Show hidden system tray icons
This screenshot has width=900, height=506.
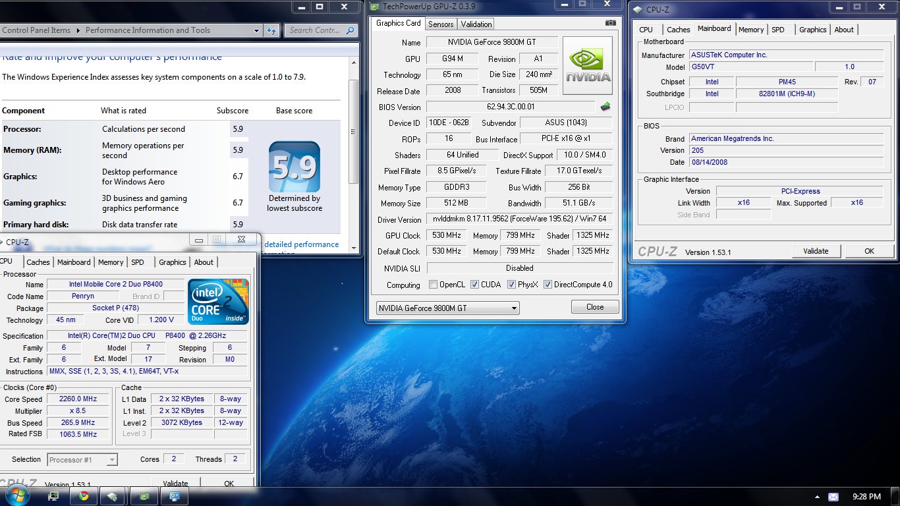coord(818,497)
